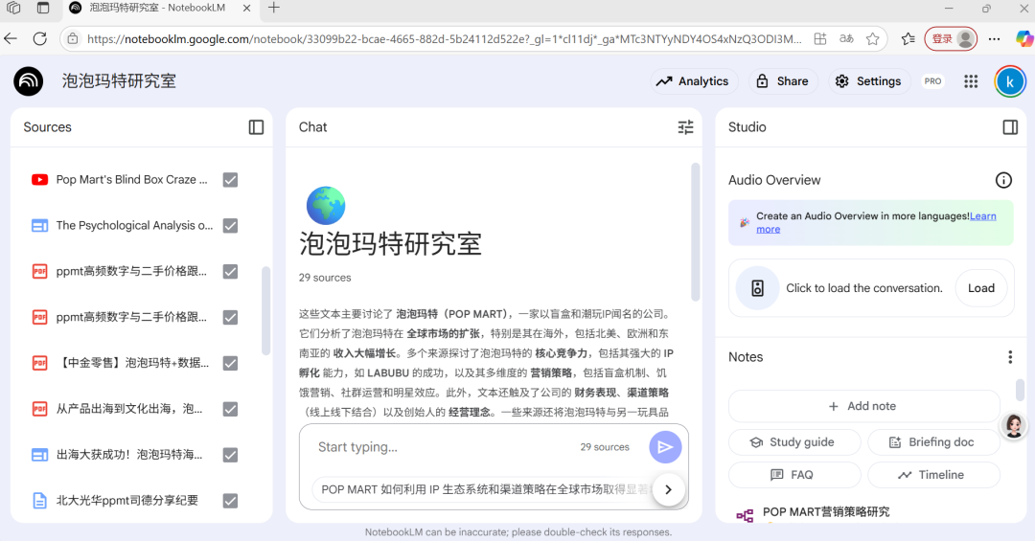Open the Pop Mart's Blind Box Craze source
The height and width of the screenshot is (541, 1035).
click(131, 179)
